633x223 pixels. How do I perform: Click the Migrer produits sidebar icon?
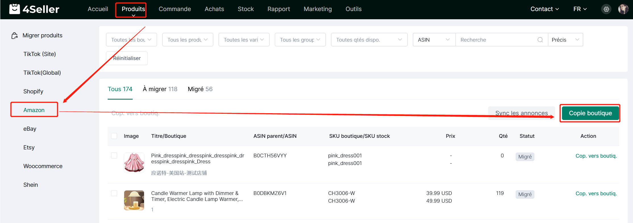14,36
